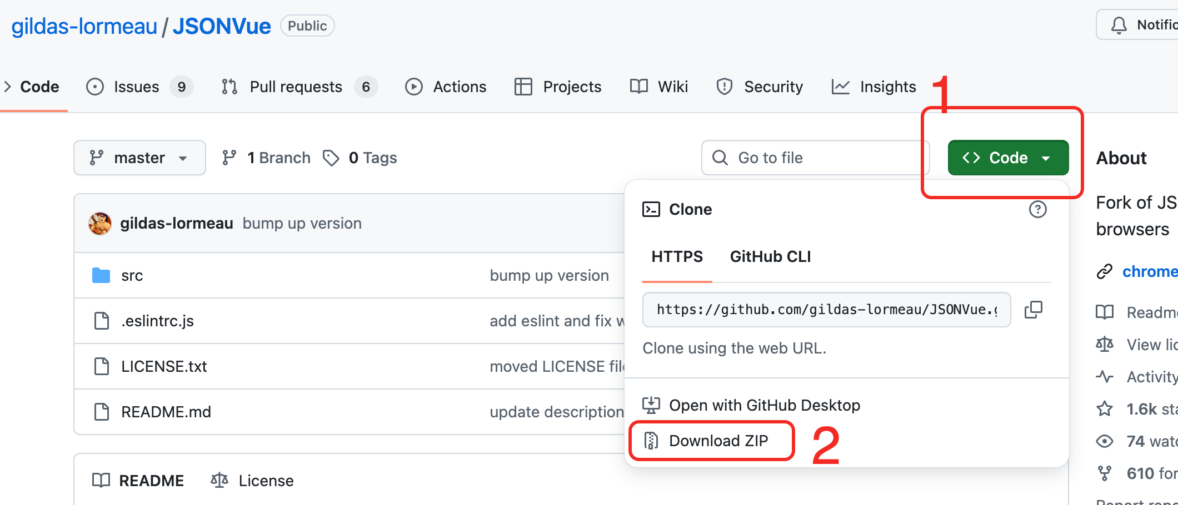1178x505 pixels.
Task: Open the README.md file
Action: 166,412
